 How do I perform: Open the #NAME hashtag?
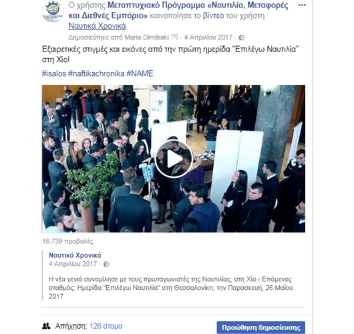140,73
